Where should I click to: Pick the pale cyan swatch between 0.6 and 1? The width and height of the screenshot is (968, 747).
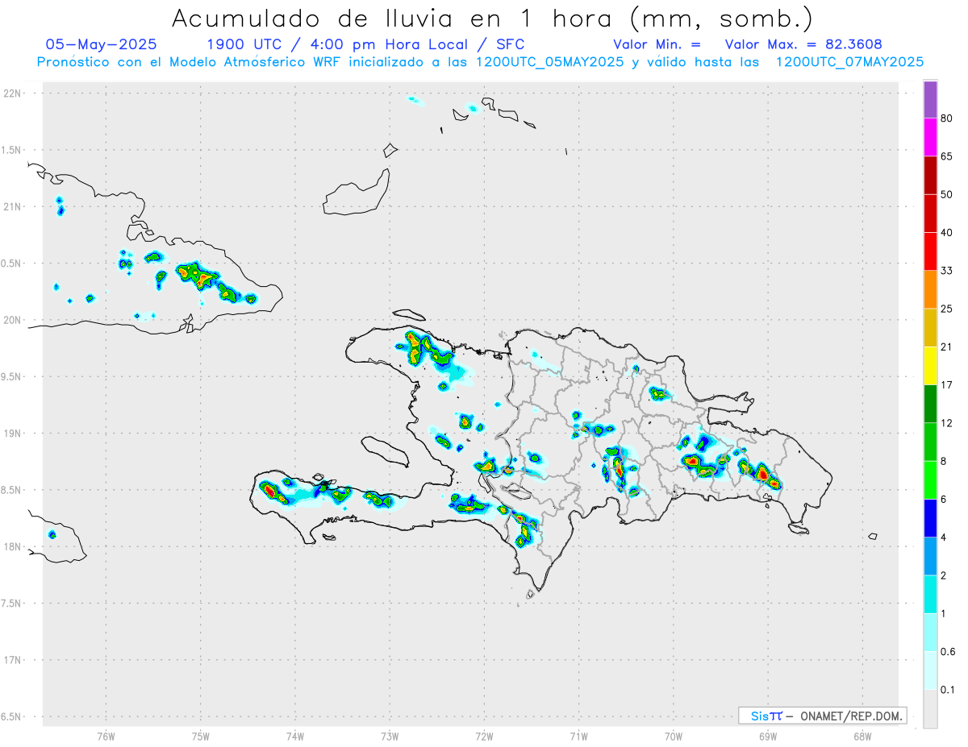[930, 633]
